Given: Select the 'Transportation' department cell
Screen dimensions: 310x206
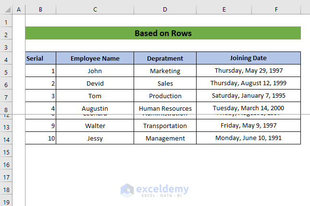Looking at the screenshot, I should coord(165,126).
